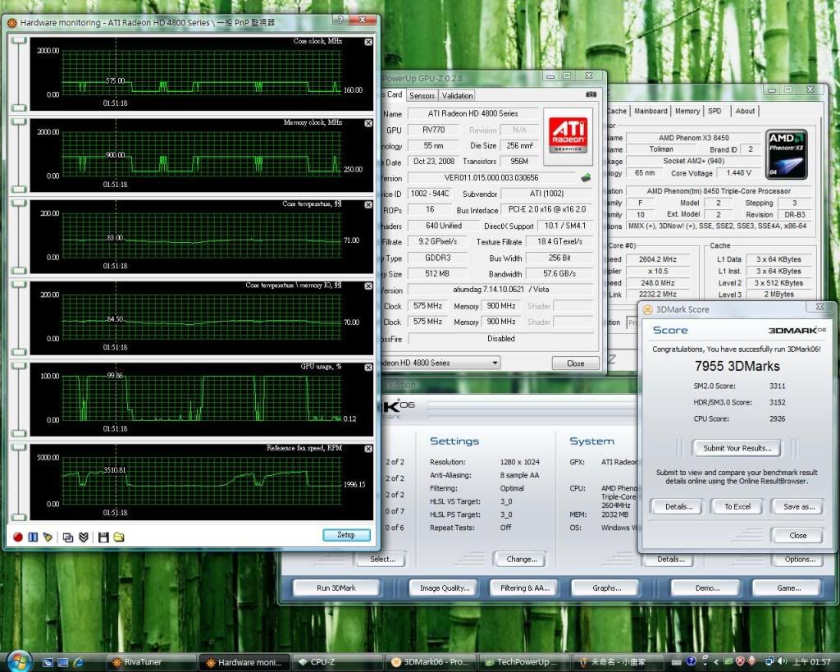Click the clear history brush icon
This screenshot has width=840, height=672.
click(x=48, y=537)
